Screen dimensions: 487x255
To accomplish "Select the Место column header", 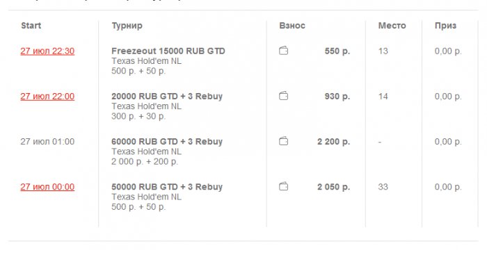I will coord(392,26).
